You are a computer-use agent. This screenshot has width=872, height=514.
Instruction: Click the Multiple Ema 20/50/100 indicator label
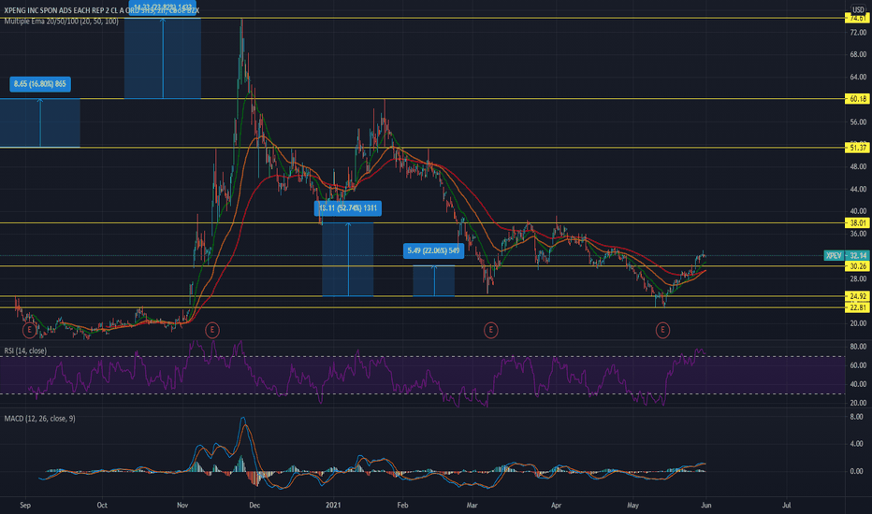(61, 21)
